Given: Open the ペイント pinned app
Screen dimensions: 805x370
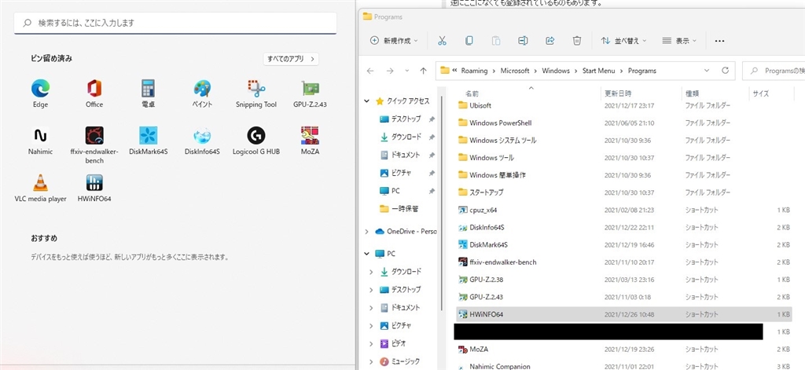Looking at the screenshot, I should click(x=202, y=93).
